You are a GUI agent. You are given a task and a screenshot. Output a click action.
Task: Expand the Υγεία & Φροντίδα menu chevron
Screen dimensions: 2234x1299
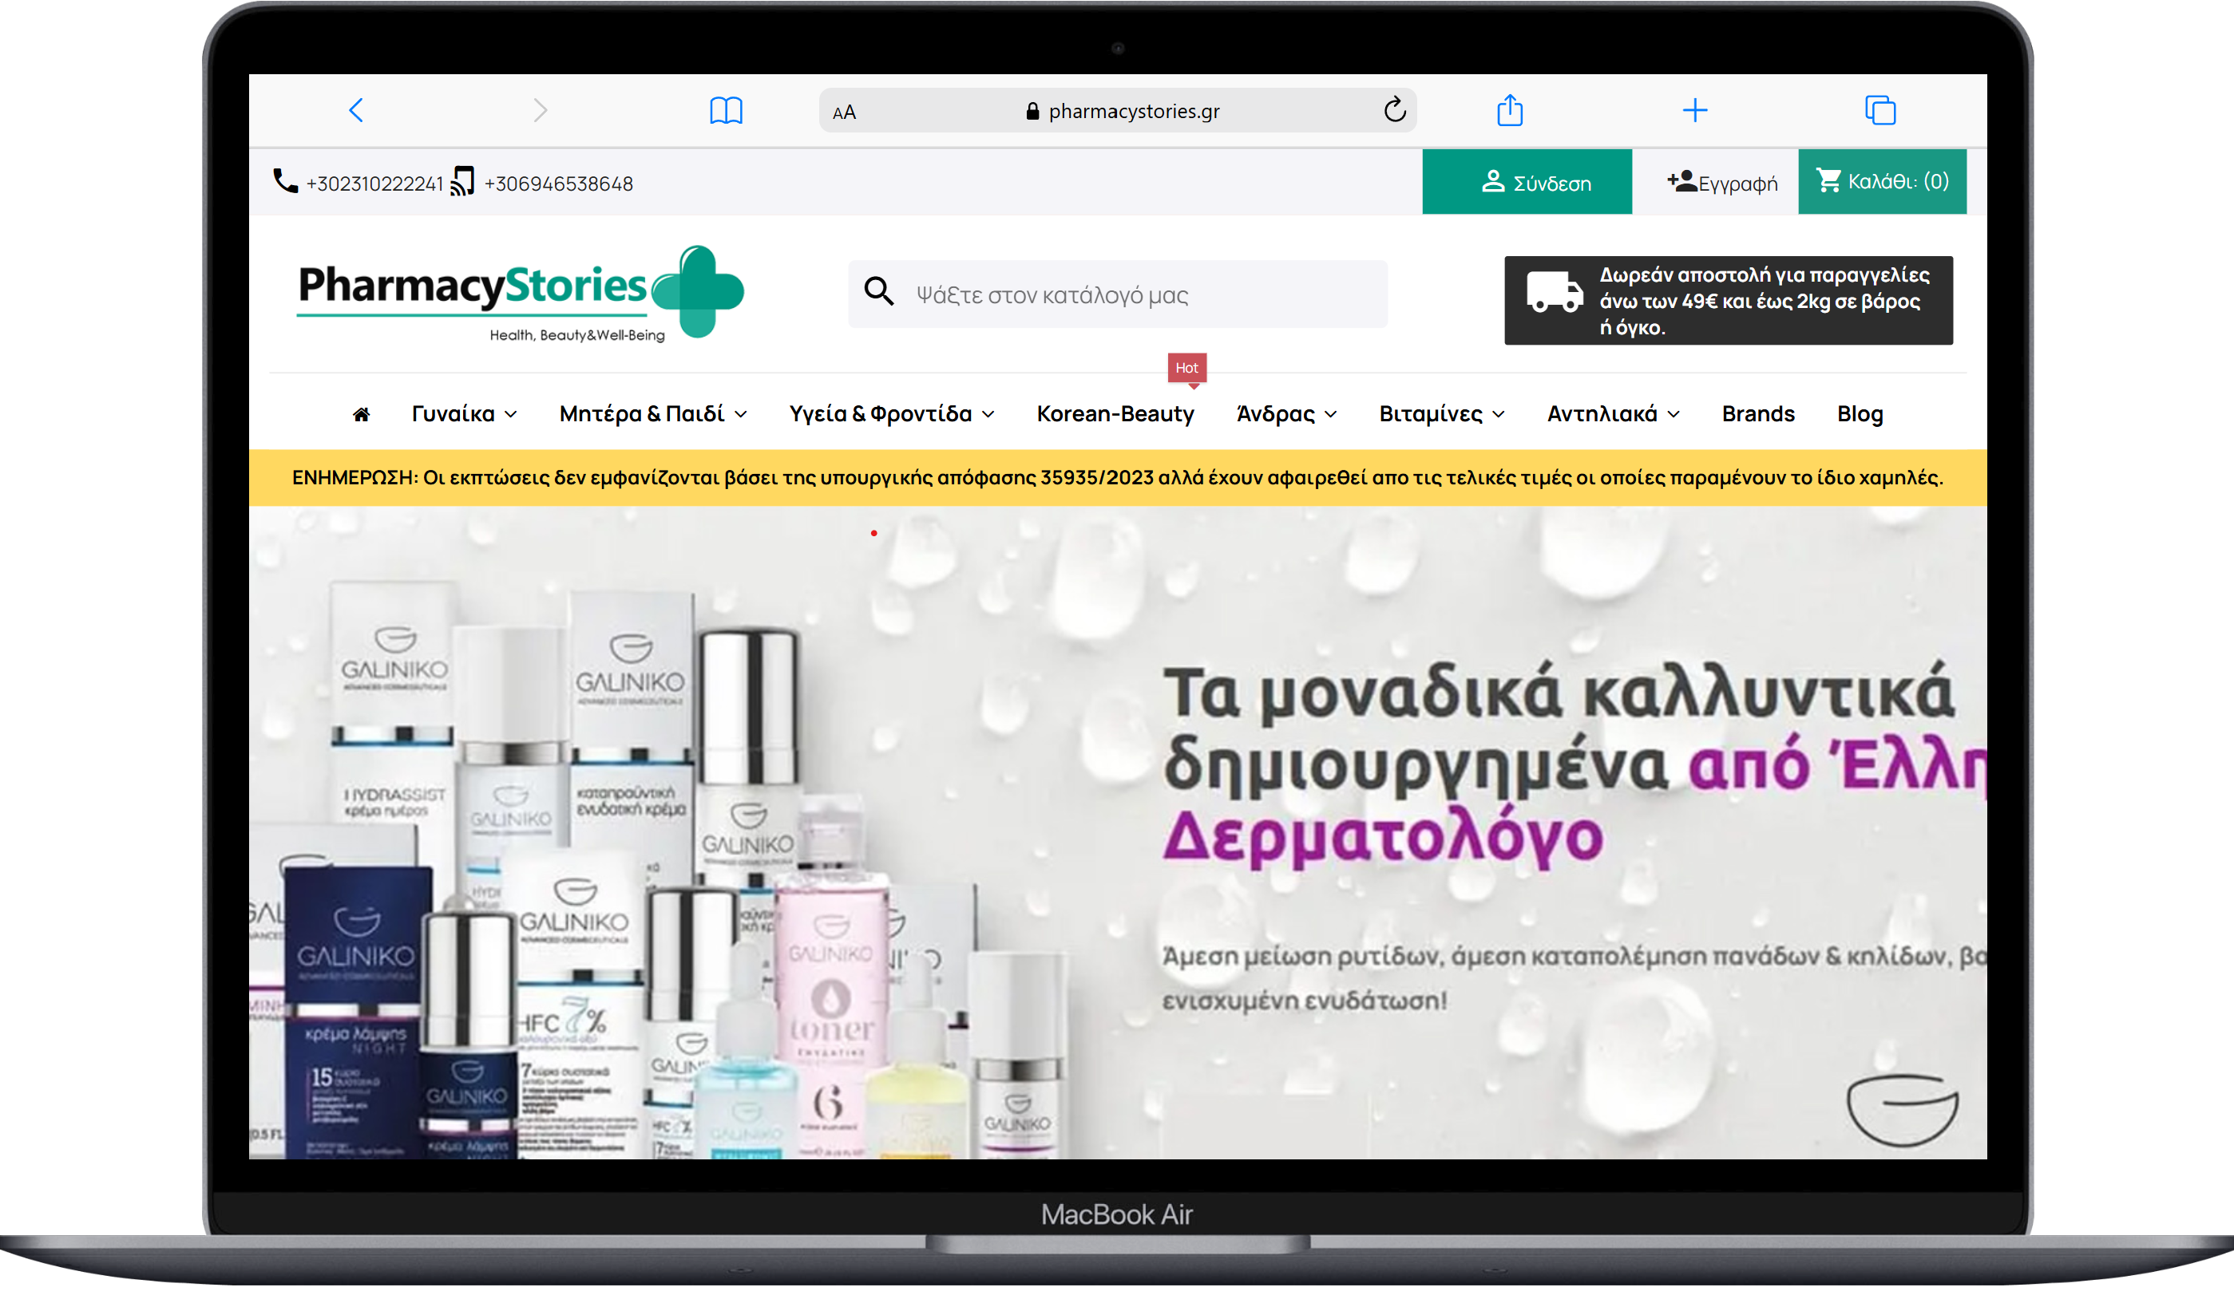[x=988, y=415]
